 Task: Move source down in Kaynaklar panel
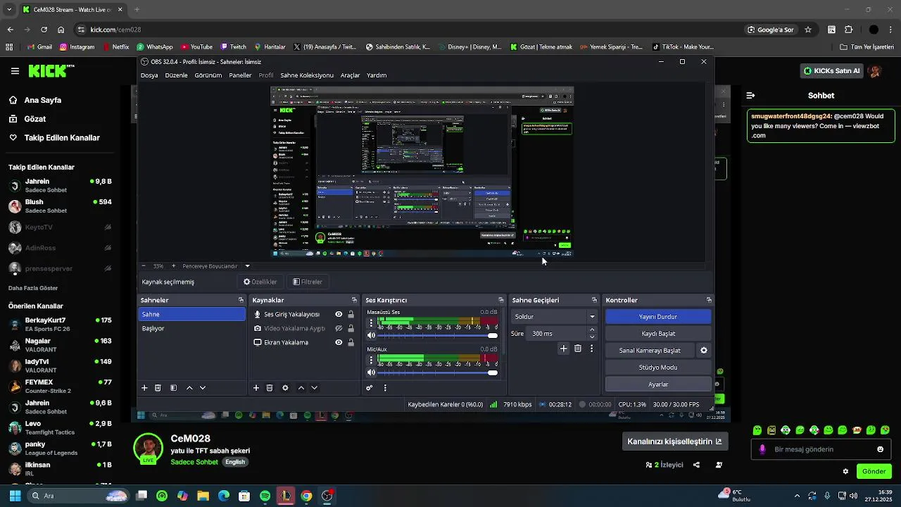(315, 388)
